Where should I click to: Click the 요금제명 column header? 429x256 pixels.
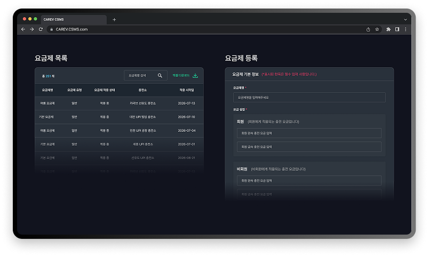[x=47, y=90]
